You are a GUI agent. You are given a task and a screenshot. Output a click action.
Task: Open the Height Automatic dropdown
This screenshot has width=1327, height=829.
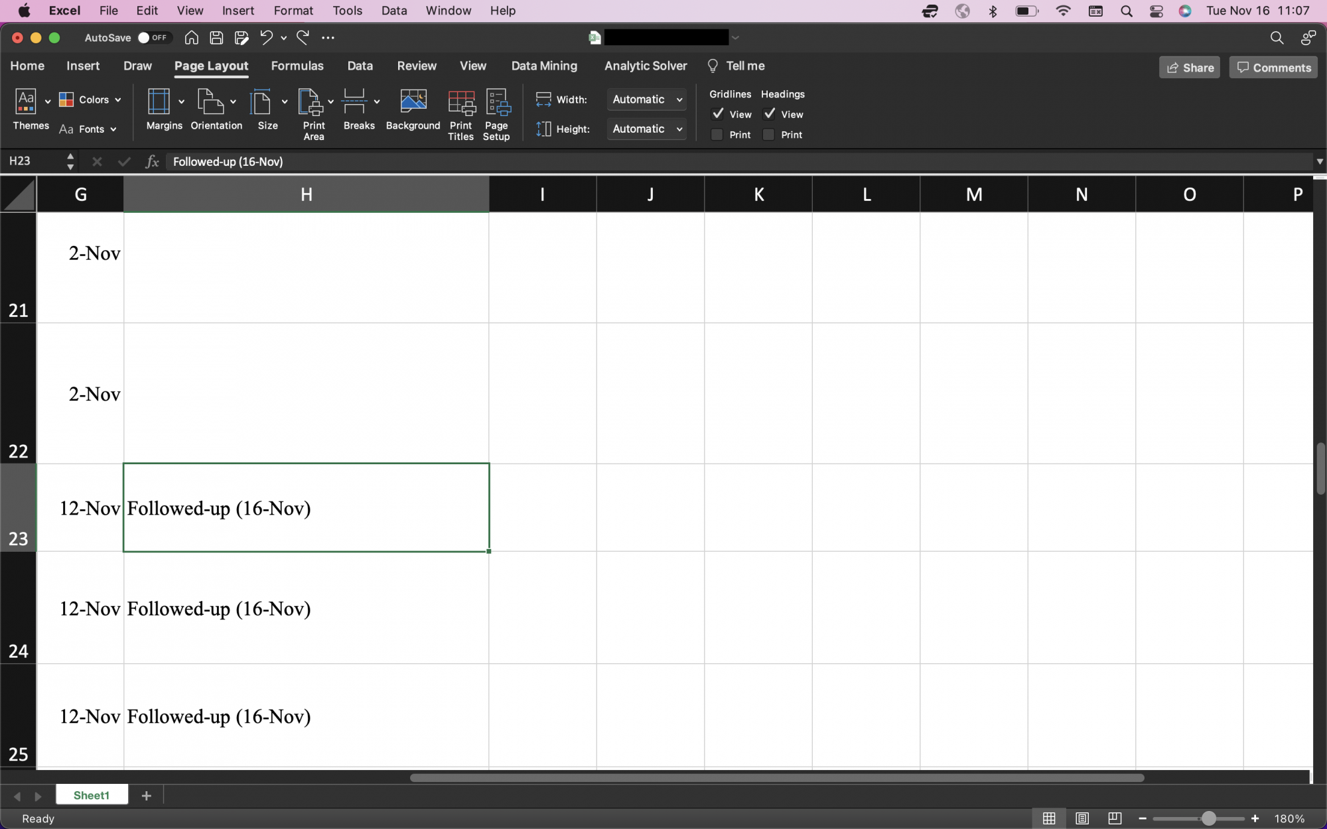coord(646,129)
